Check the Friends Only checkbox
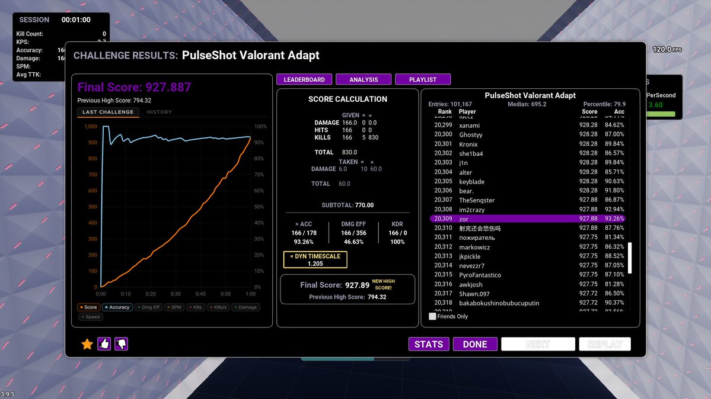 point(432,316)
